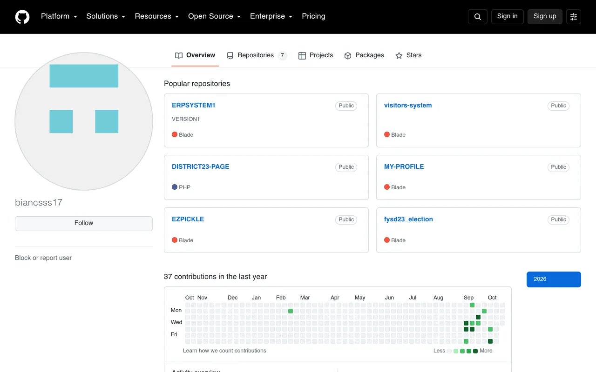The height and width of the screenshot is (372, 596).
Task: Click the PHP language label
Action: (185, 187)
